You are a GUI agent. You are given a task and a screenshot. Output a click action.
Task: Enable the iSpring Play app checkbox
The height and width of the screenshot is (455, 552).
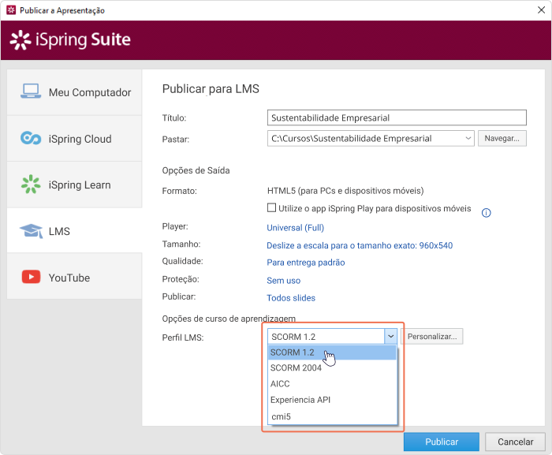pos(271,207)
